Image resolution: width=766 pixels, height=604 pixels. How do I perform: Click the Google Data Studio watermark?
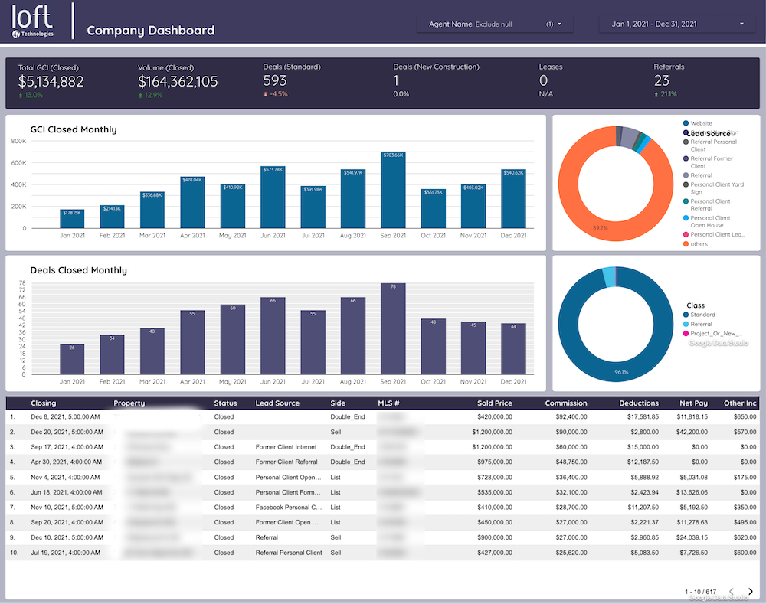(719, 342)
